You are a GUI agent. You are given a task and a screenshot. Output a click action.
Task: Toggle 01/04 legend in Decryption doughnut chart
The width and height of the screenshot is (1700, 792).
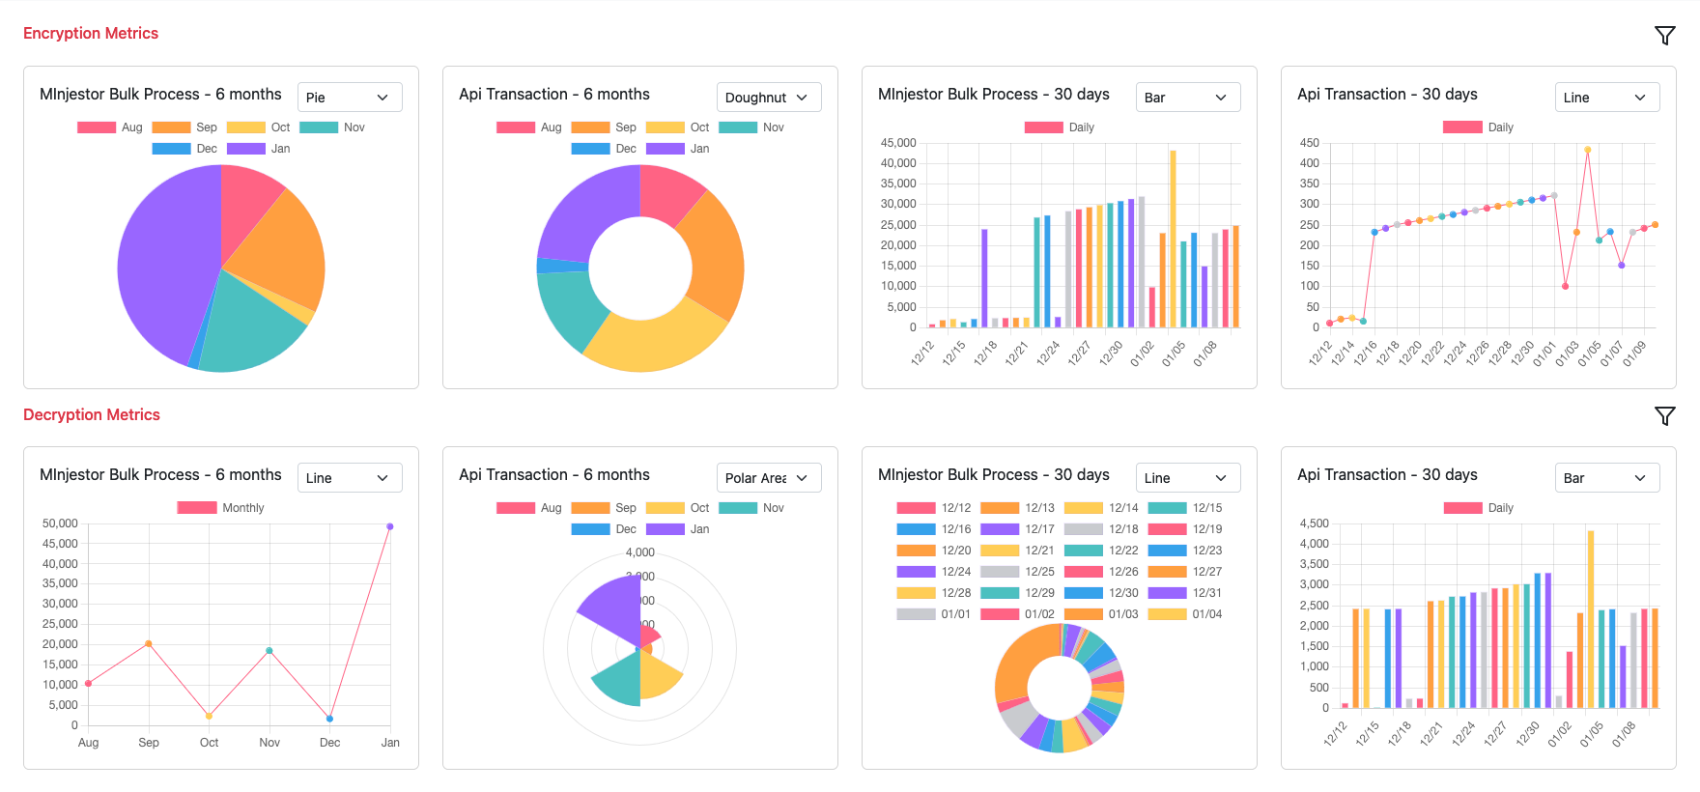click(1185, 614)
